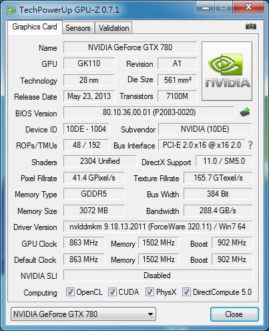This screenshot has width=269, height=331.
Task: Click the Driver Version label
Action: pos(35,227)
